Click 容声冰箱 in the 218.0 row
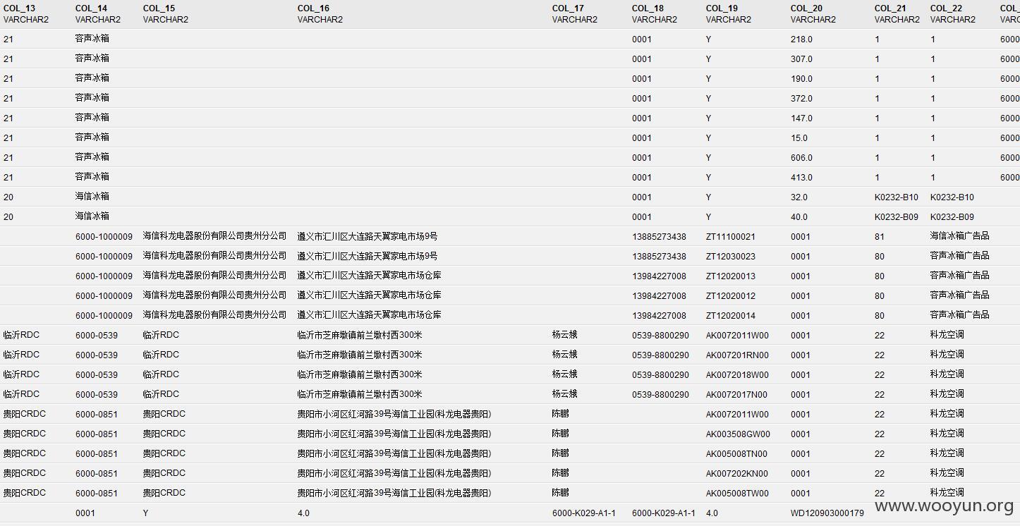The width and height of the screenshot is (1020, 526). click(92, 39)
